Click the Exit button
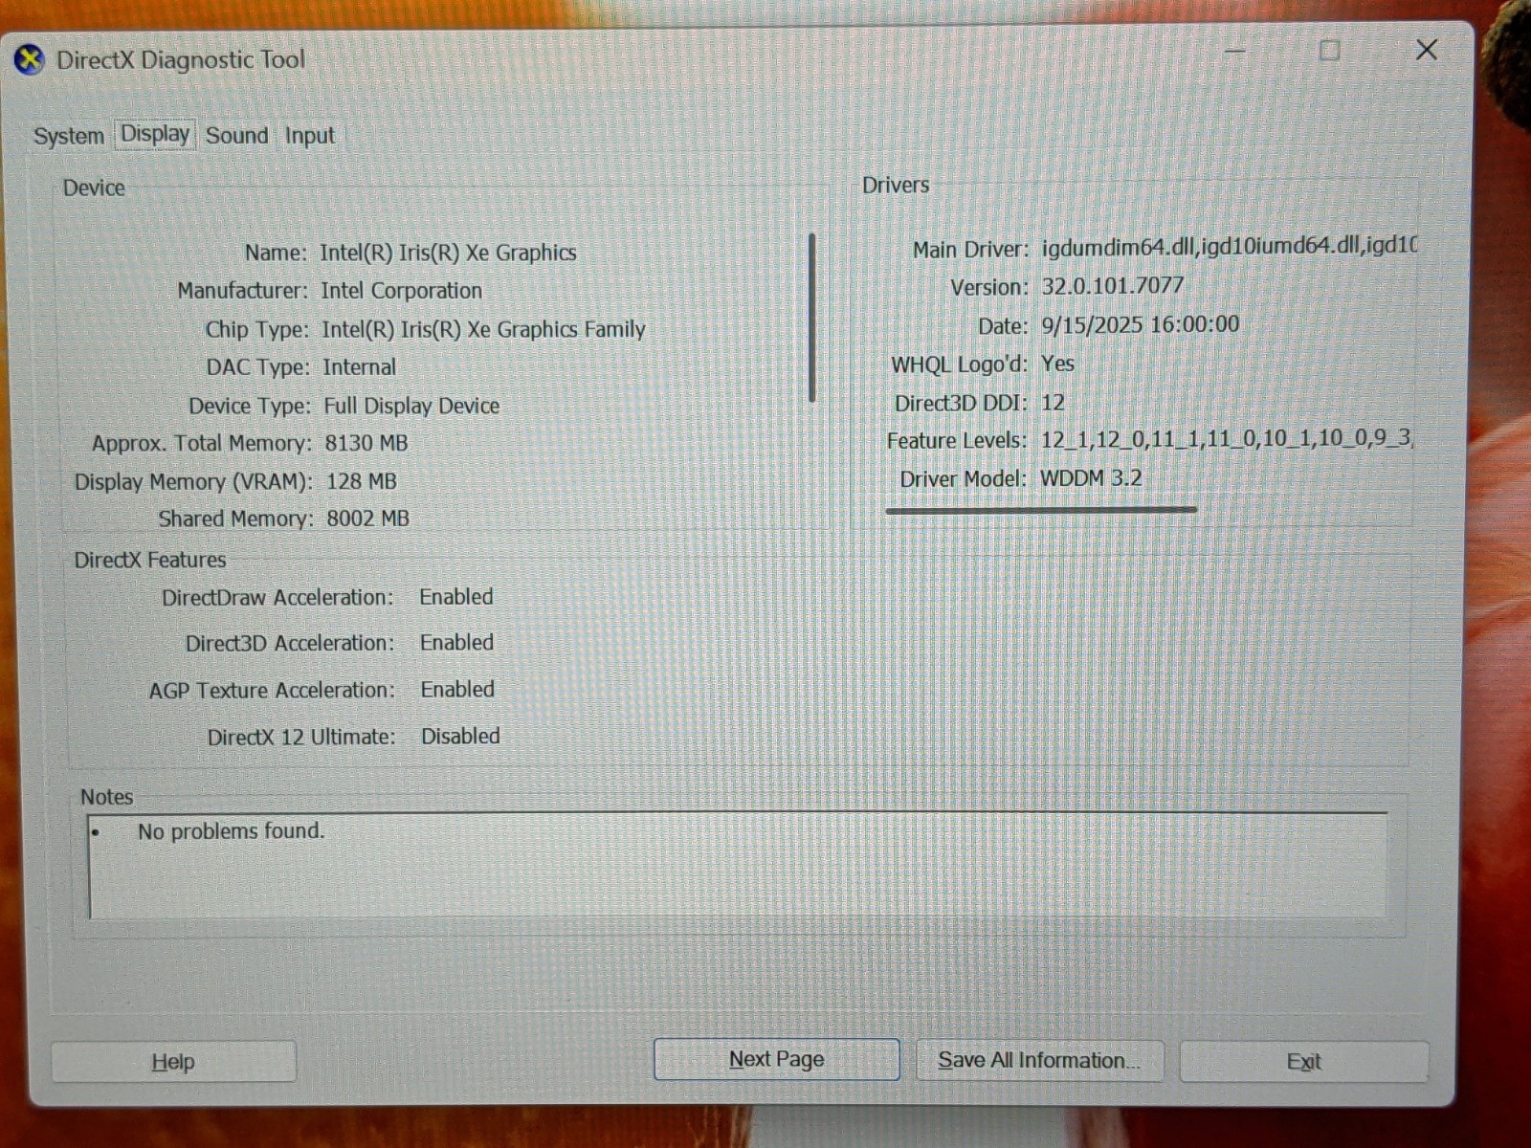 click(1303, 1062)
